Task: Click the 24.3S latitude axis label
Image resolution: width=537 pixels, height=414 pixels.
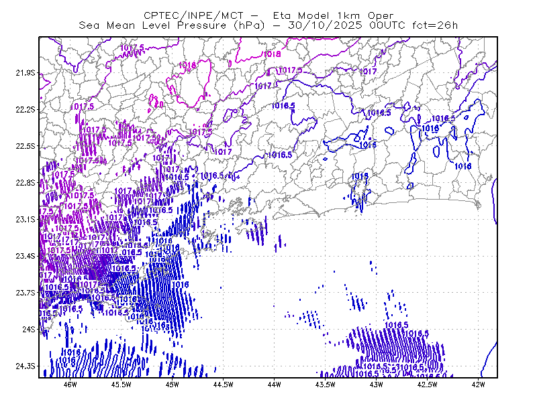Action: pyautogui.click(x=26, y=366)
